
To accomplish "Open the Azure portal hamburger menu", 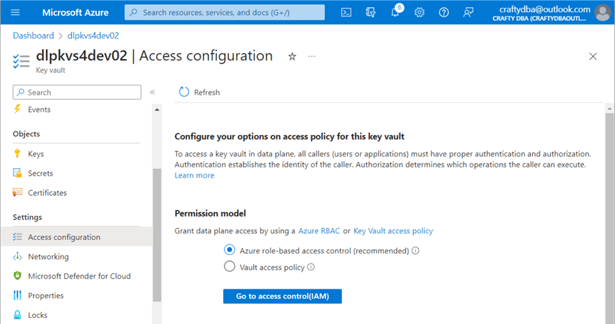I will click(x=16, y=13).
